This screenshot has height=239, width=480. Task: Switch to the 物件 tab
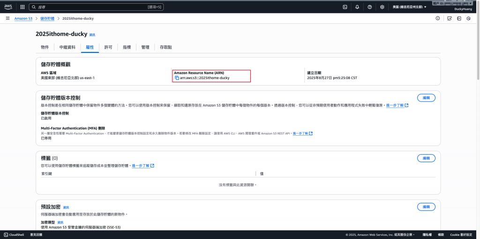click(45, 47)
